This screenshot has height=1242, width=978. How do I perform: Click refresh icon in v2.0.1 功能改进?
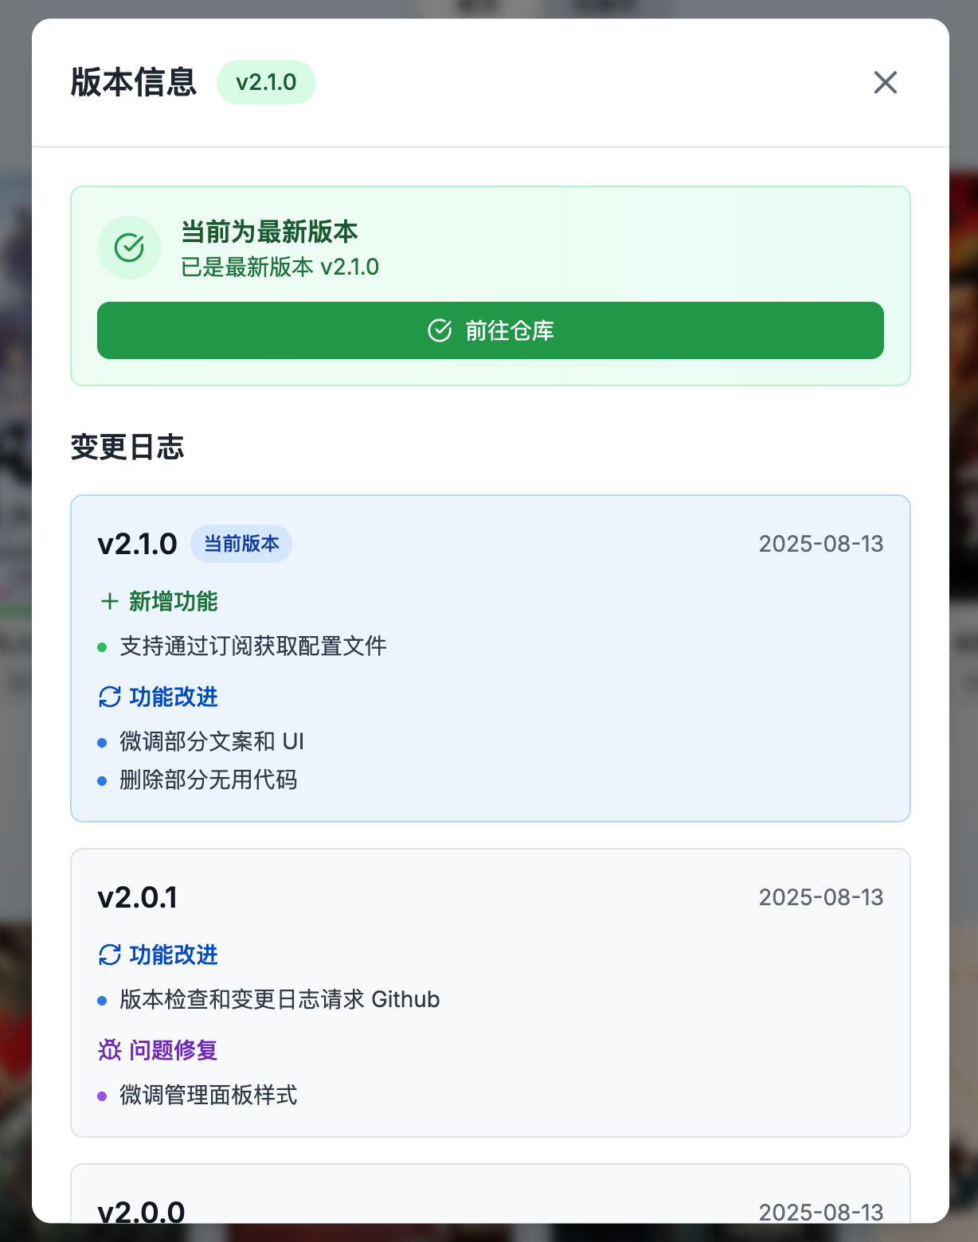(x=109, y=955)
